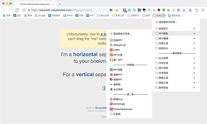Open the 扑奔网 bookmark
This screenshot has height=124, width=207.
pos(129,114)
